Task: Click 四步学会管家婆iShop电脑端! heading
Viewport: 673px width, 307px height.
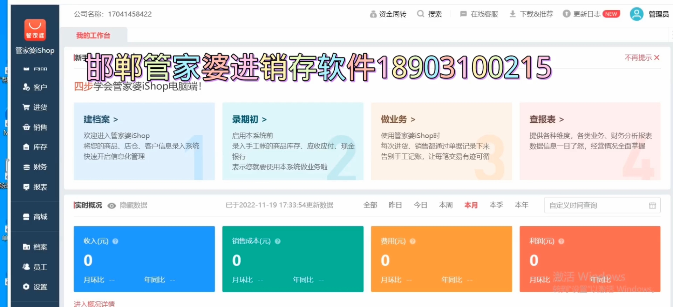Action: pyautogui.click(x=138, y=86)
